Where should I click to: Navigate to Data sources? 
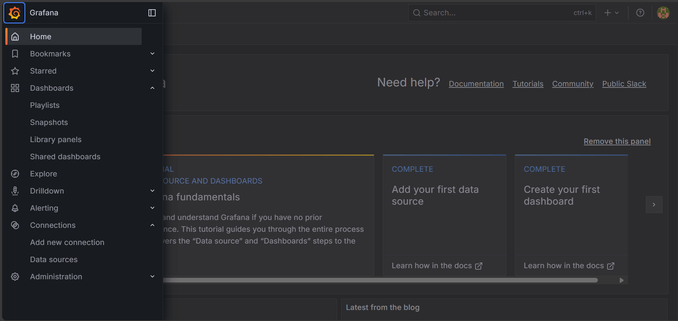click(54, 260)
